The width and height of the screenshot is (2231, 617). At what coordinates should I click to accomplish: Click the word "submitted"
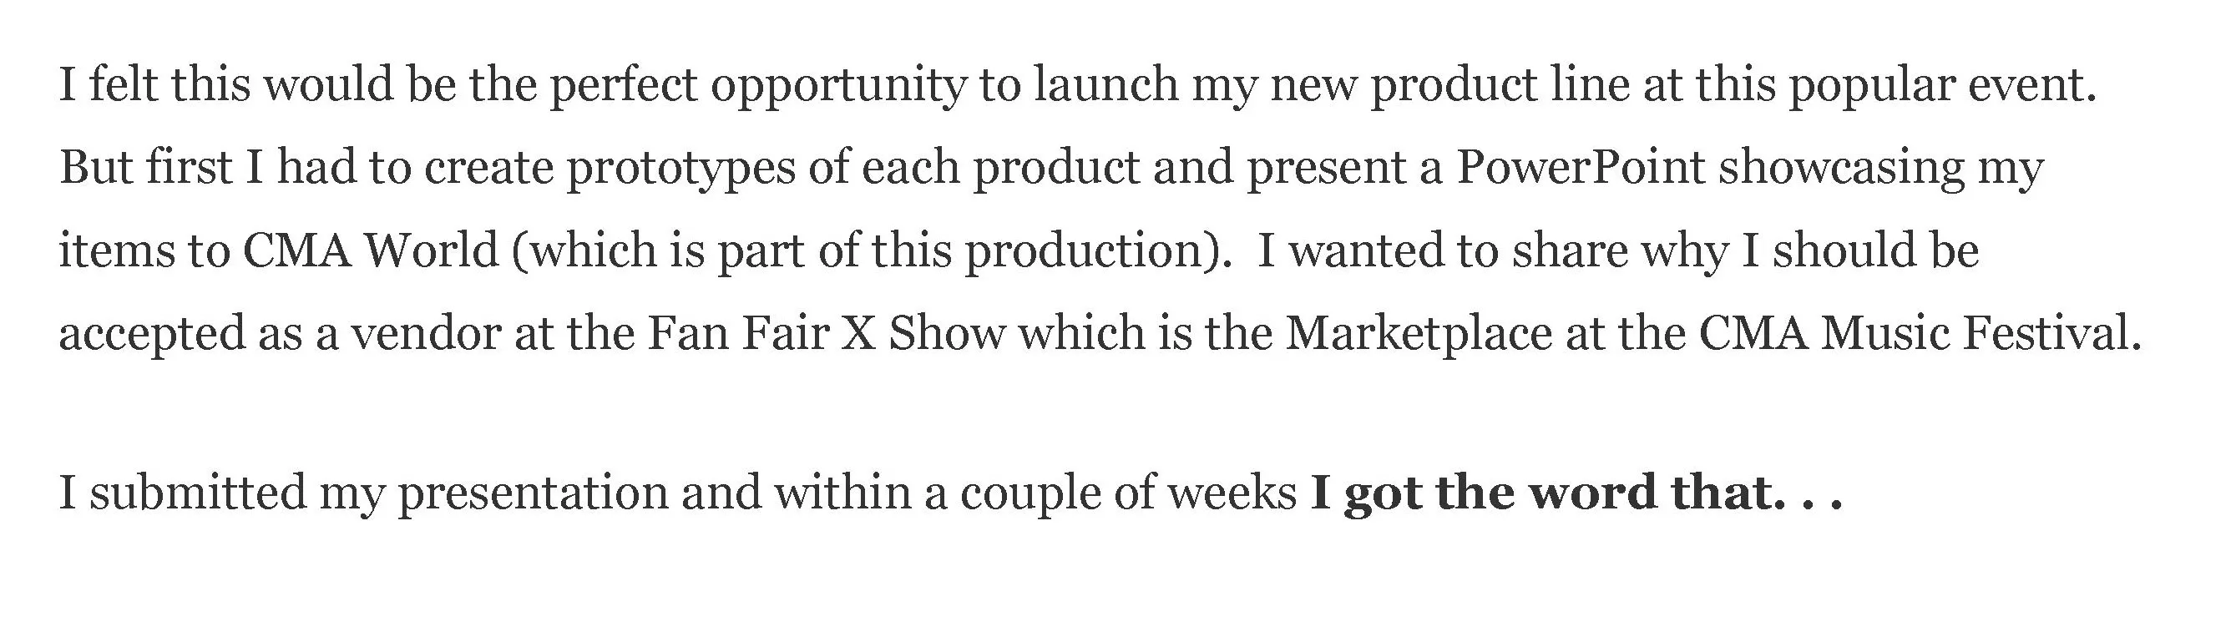click(199, 493)
